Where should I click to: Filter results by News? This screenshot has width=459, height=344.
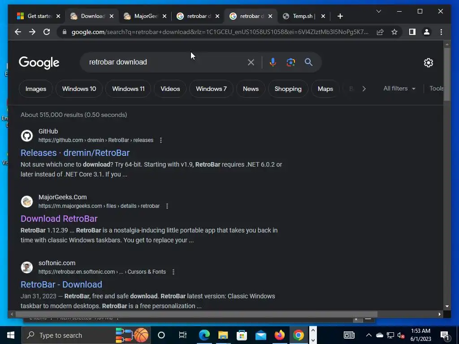(251, 89)
